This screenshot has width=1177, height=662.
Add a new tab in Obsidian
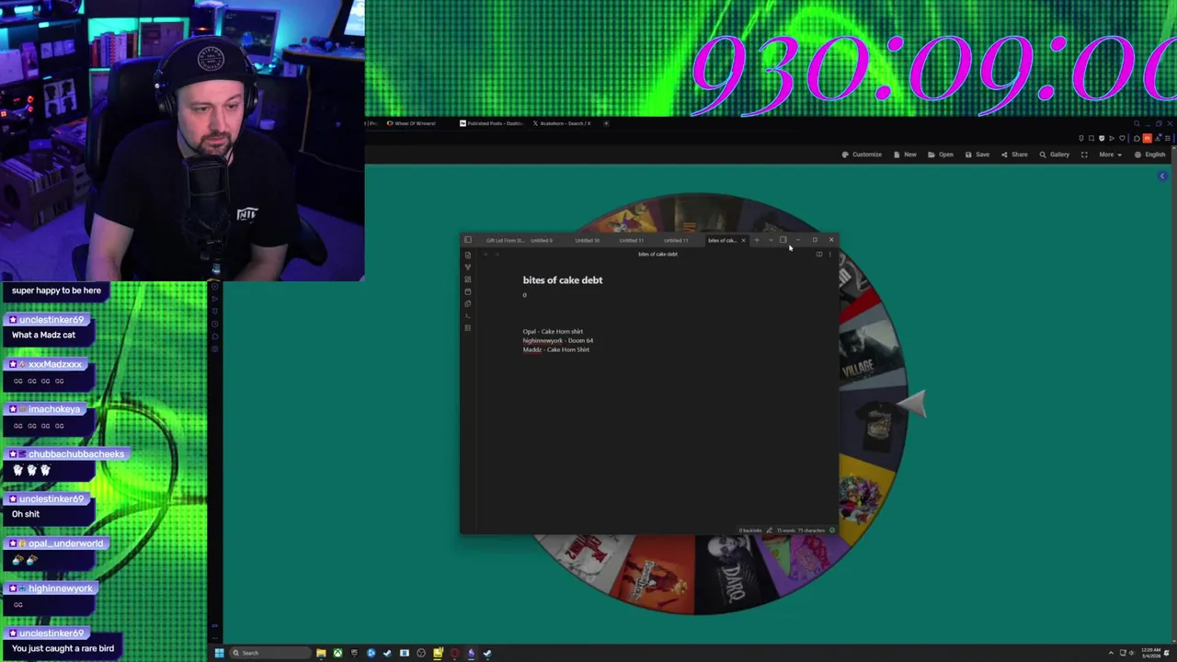756,240
